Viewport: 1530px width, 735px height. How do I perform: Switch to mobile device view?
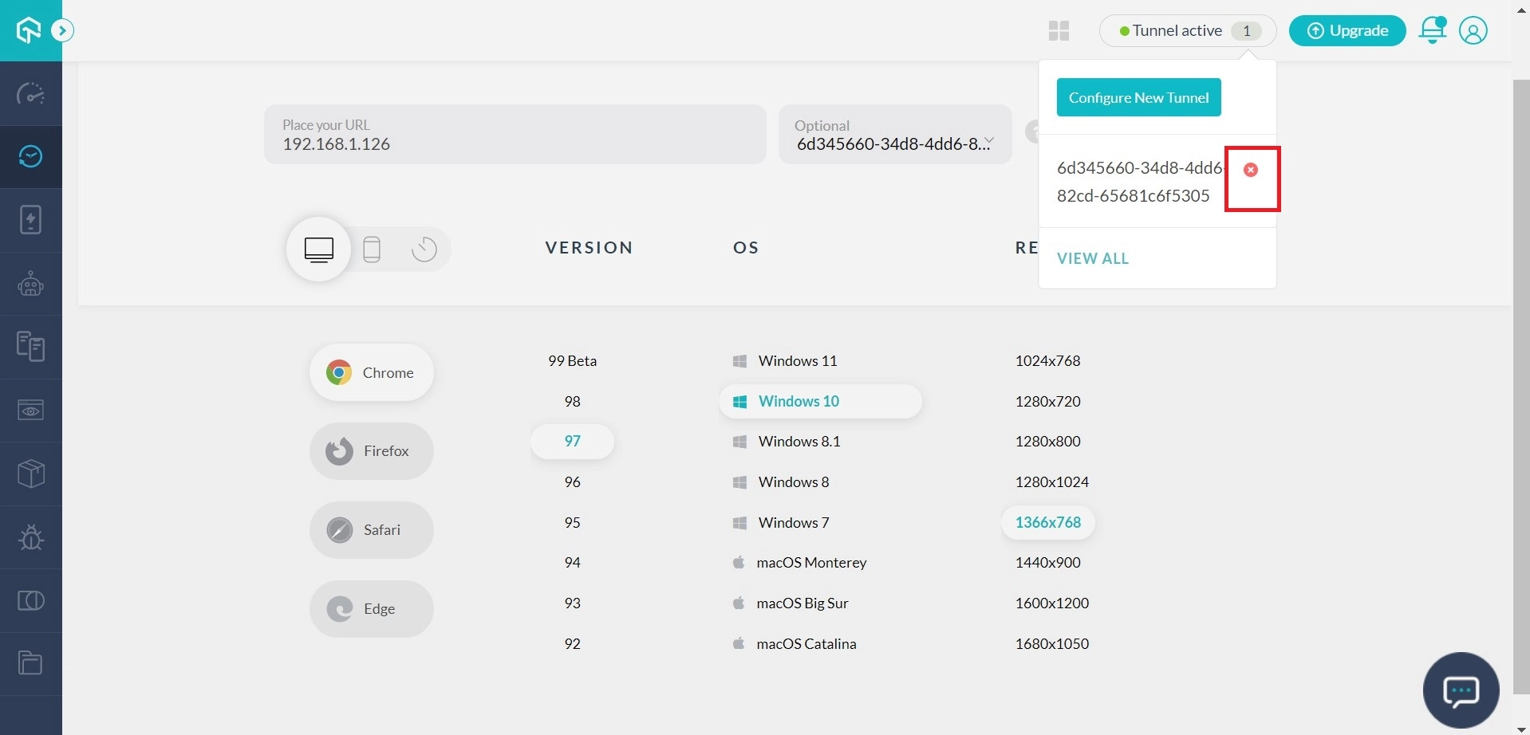(372, 250)
